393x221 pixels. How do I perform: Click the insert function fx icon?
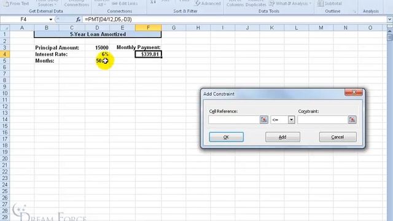pos(78,19)
